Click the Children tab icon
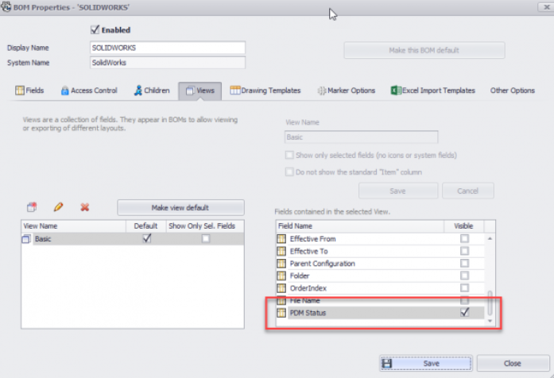Screen dimensions: 554x378 coord(138,91)
